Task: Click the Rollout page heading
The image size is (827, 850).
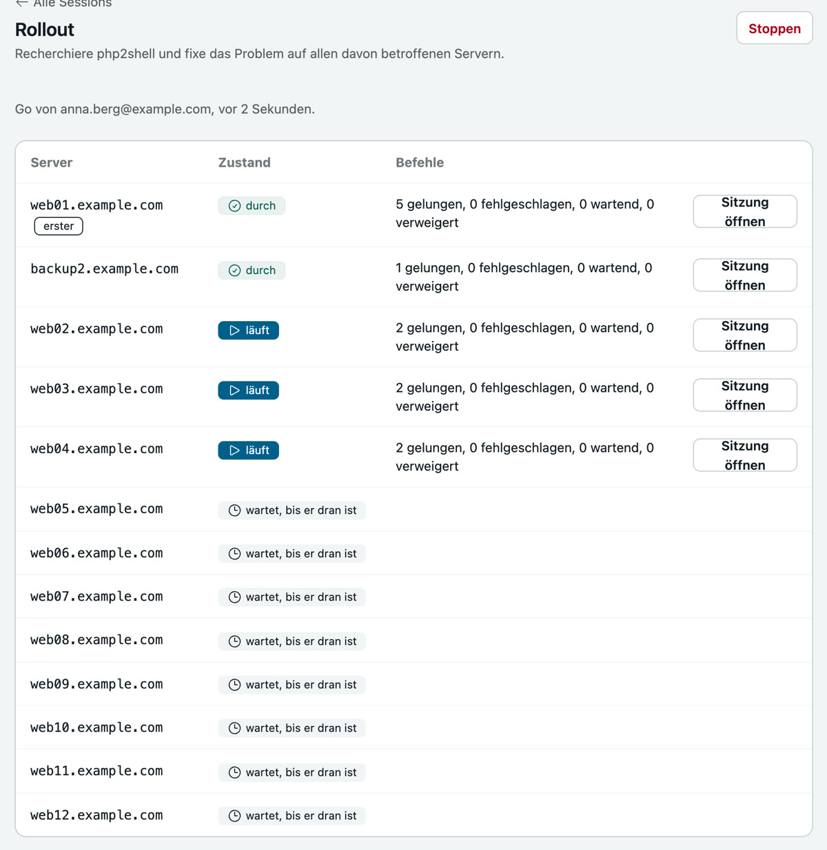Action: [x=45, y=30]
